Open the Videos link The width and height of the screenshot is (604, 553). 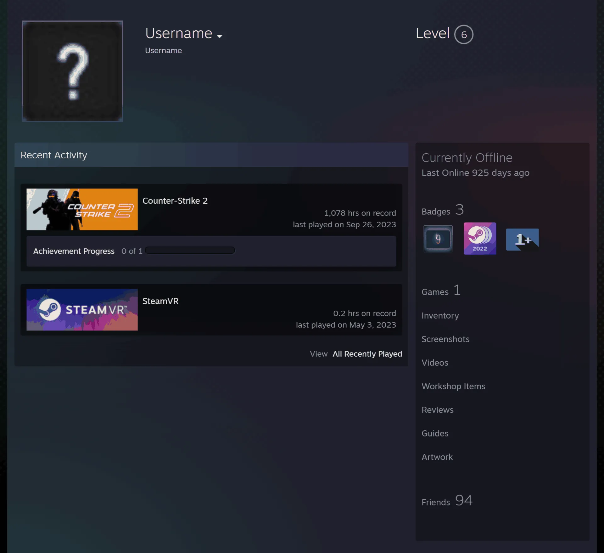(x=435, y=363)
